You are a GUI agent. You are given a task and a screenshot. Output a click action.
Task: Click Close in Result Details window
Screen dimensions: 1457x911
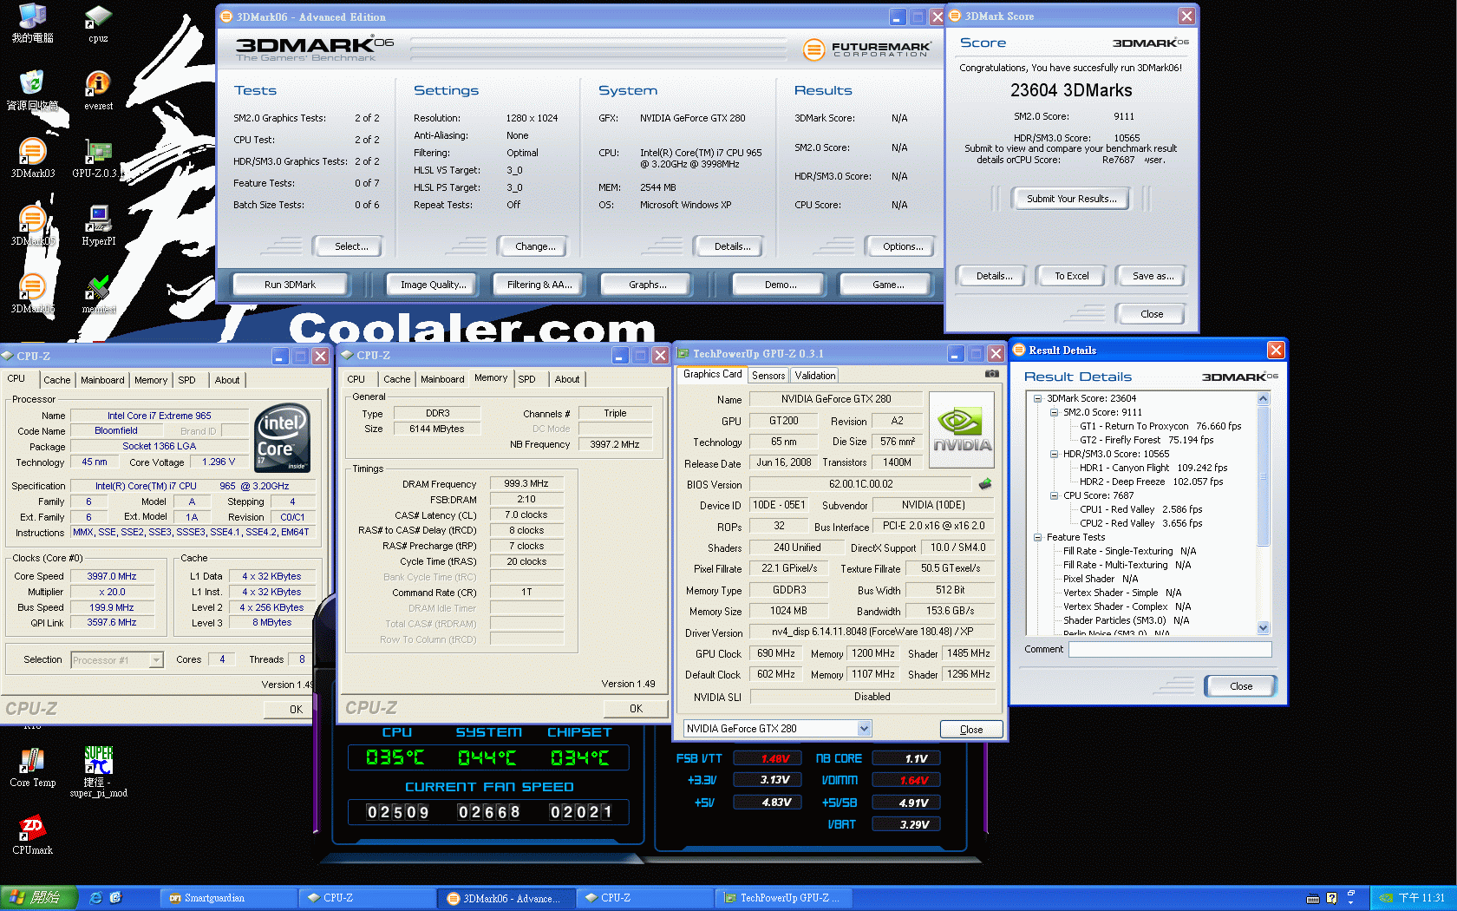1240,686
